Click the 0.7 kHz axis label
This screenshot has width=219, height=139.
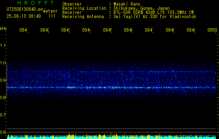coord(3,115)
